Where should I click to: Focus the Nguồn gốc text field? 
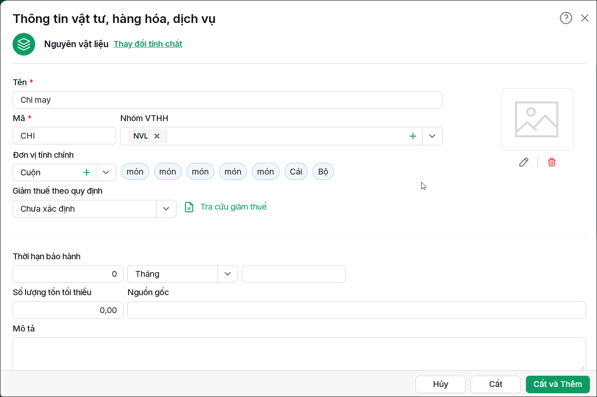coord(356,310)
